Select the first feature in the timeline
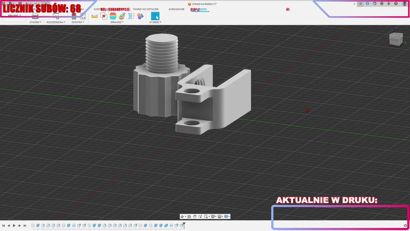410x231 pixels. (x=33, y=226)
